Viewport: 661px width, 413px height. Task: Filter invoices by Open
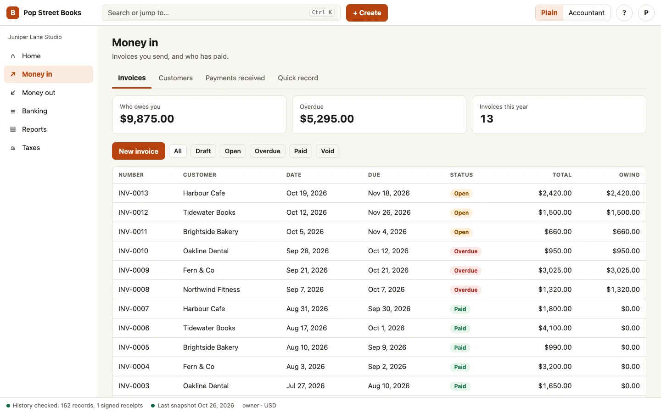[x=233, y=151]
